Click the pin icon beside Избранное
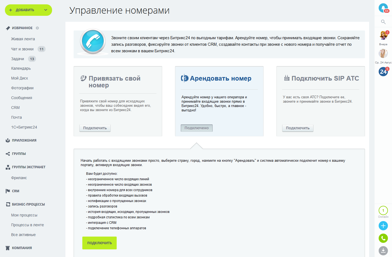 click(8, 28)
